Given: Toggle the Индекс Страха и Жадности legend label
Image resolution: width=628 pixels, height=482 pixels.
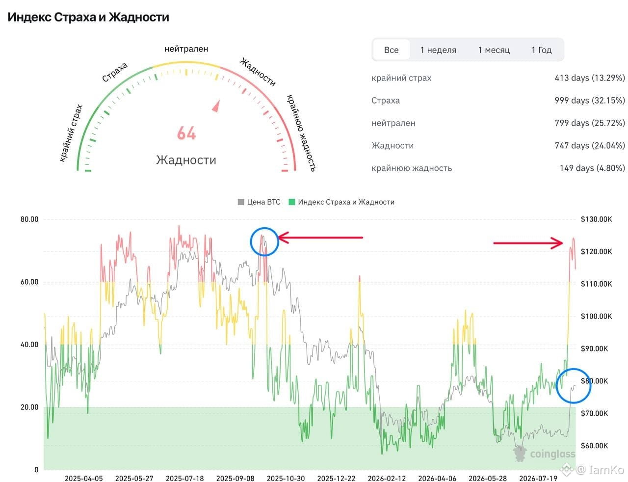Looking at the screenshot, I should tap(346, 202).
